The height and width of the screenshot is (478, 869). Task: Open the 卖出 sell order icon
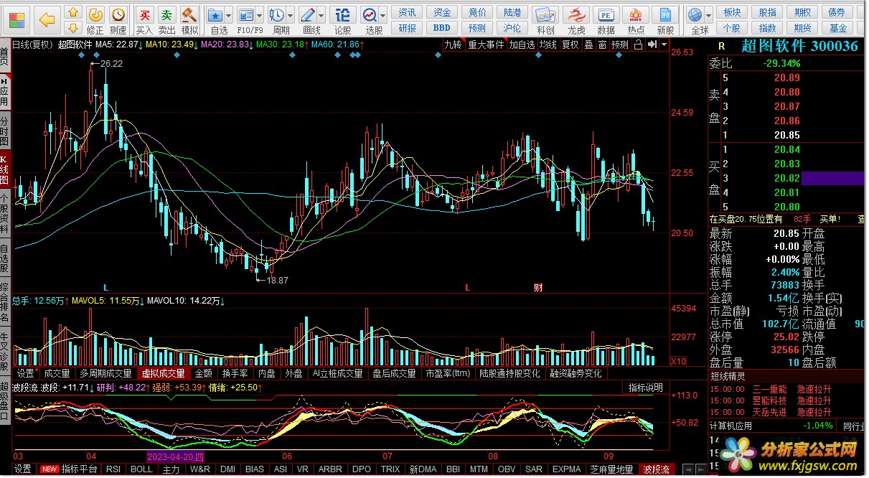[166, 20]
